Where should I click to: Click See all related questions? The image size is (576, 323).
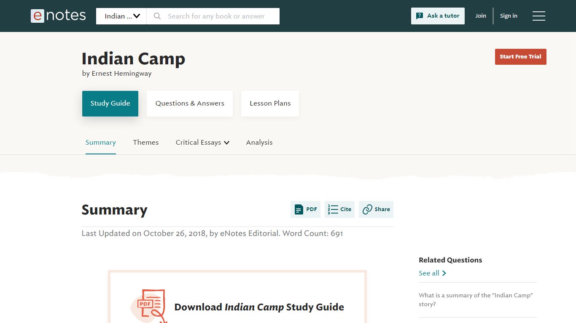tap(432, 273)
